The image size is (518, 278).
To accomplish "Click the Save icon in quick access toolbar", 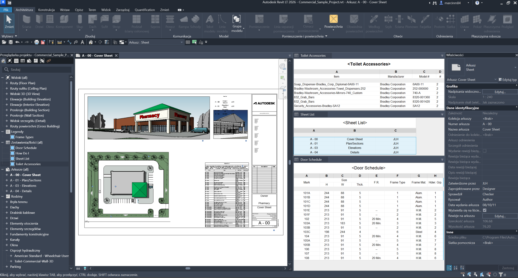I will click(11, 42).
